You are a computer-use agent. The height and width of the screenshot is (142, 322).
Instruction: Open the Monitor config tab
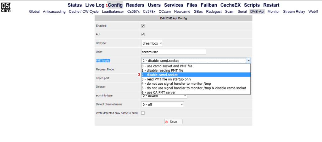pos(274,12)
